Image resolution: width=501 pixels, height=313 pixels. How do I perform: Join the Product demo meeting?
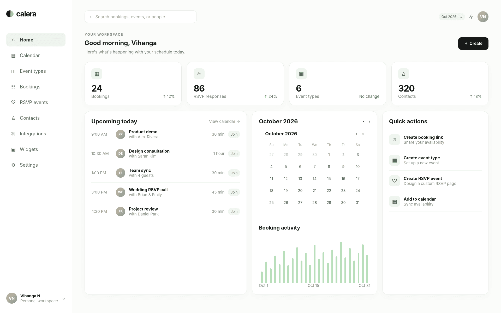tap(234, 134)
